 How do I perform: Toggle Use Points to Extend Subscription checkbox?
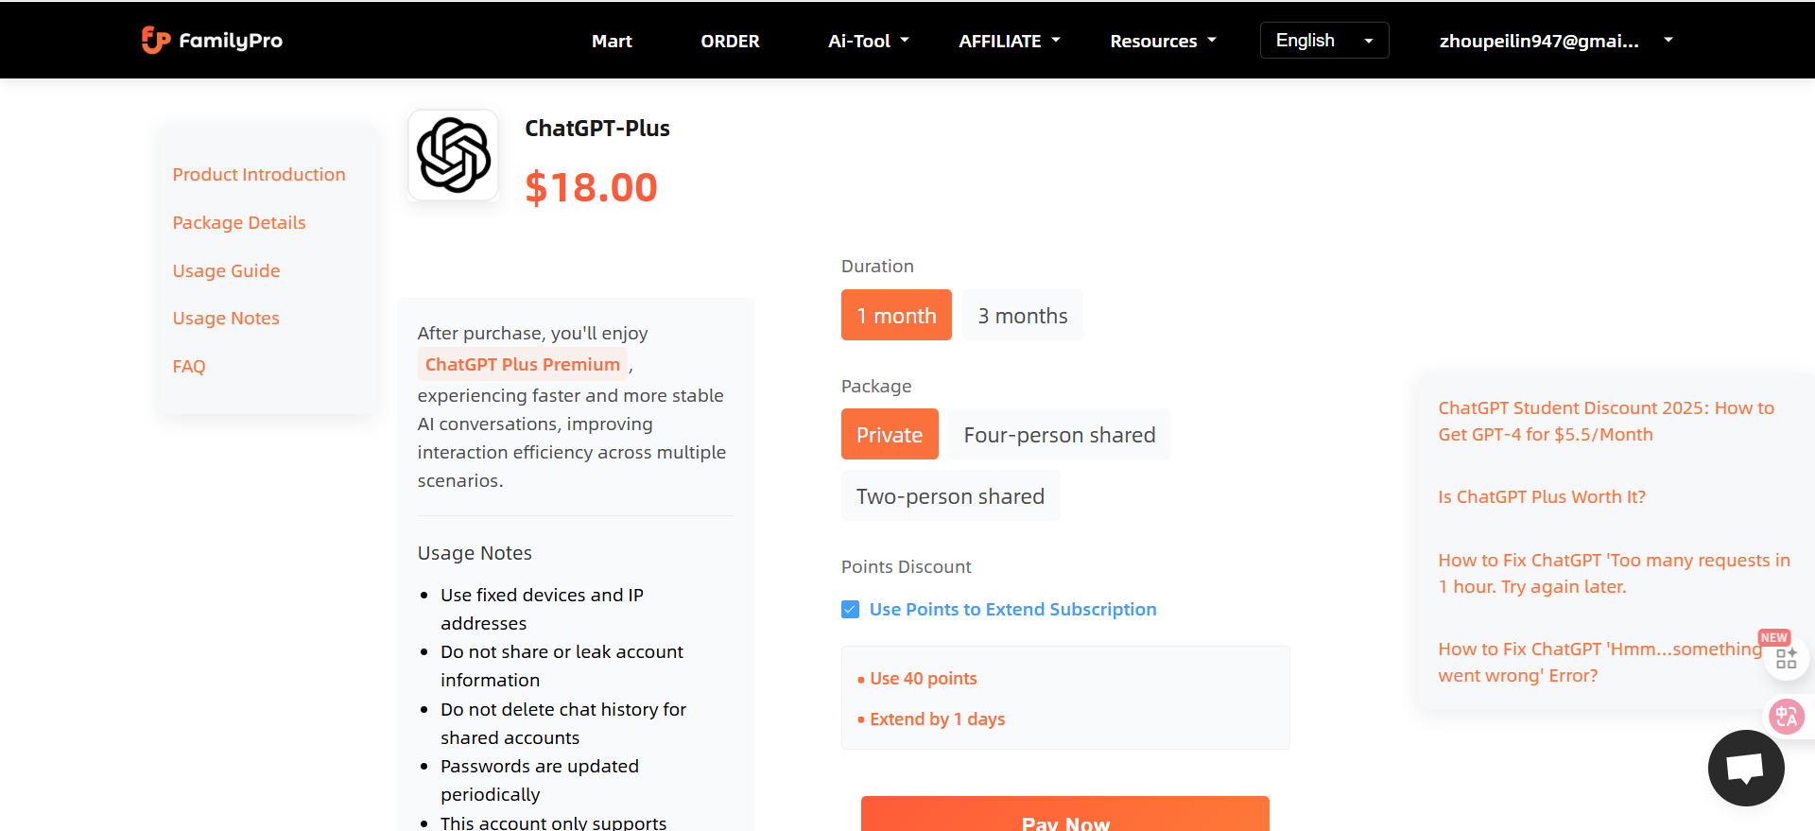851,610
